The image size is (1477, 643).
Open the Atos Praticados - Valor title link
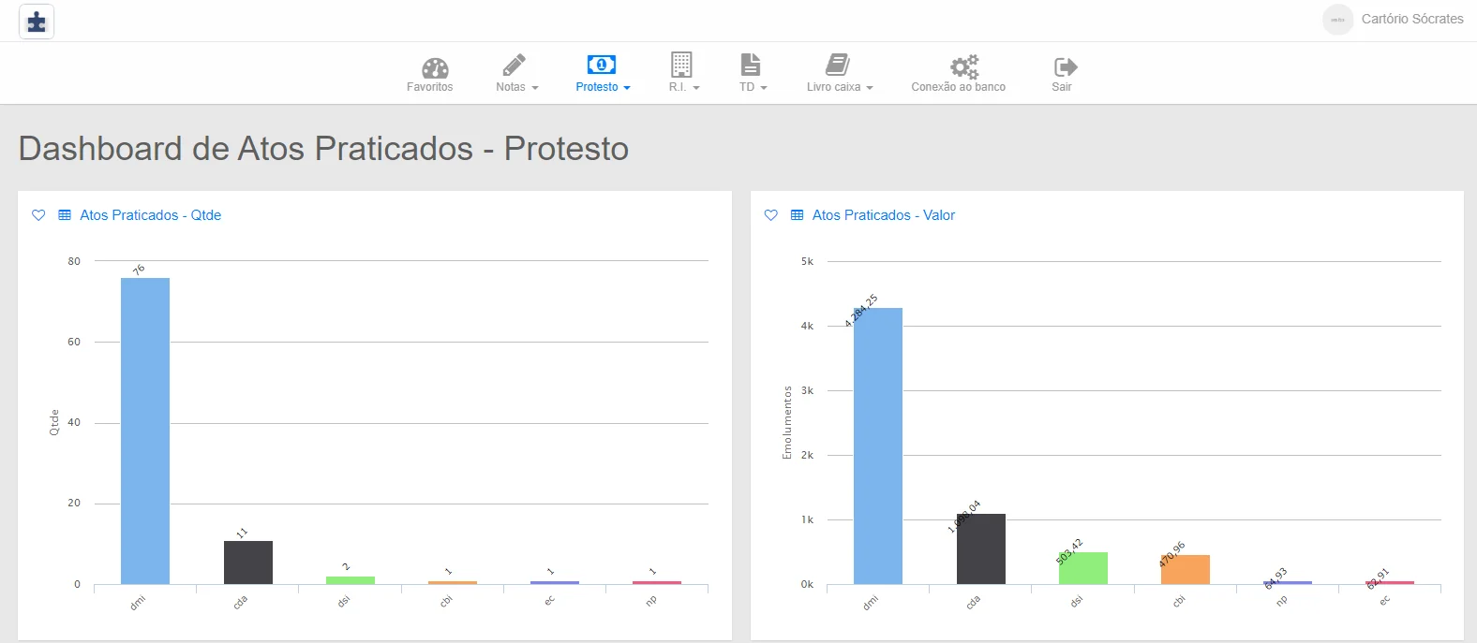tap(884, 215)
